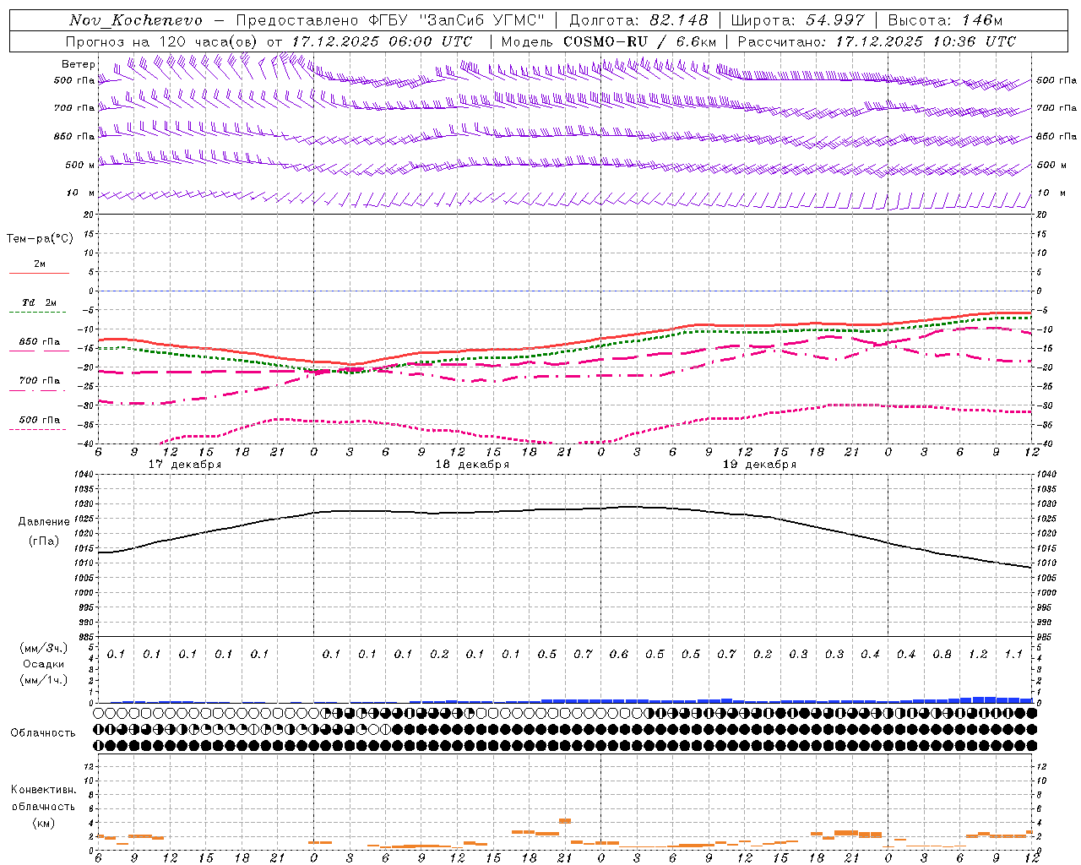Select the latitude value 54.997
The width and height of the screenshot is (1081, 865).
coord(835,20)
